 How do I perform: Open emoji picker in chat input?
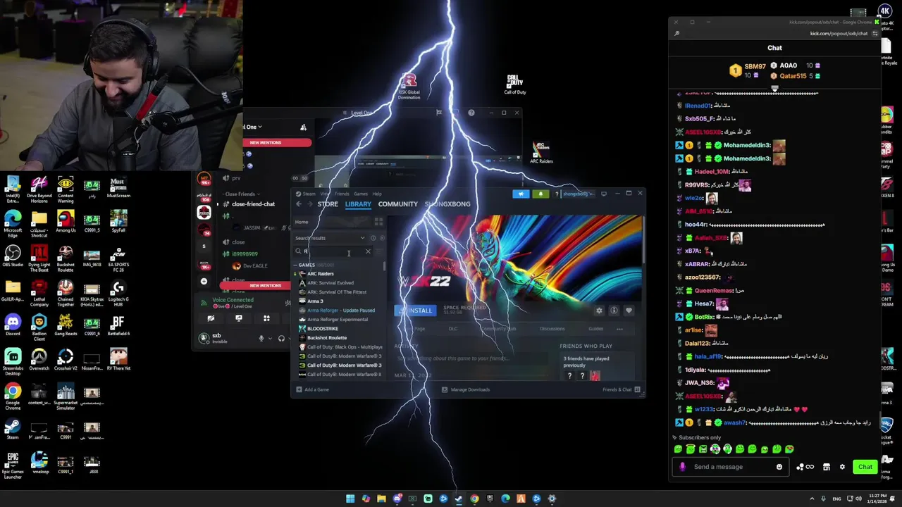click(x=779, y=467)
